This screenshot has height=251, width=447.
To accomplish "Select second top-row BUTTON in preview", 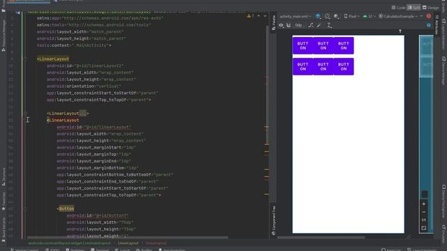I will tap(323, 45).
